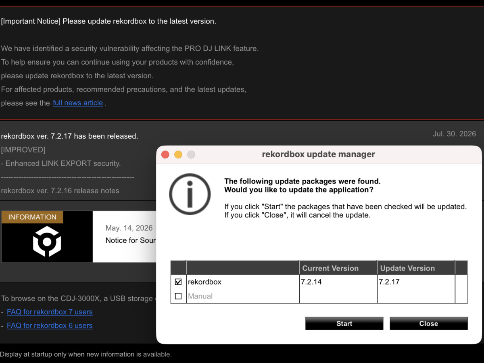Open the full news article link
This screenshot has height=363, width=484.
click(78, 103)
